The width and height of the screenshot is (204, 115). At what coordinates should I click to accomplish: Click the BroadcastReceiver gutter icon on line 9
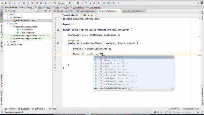coord(58,30)
